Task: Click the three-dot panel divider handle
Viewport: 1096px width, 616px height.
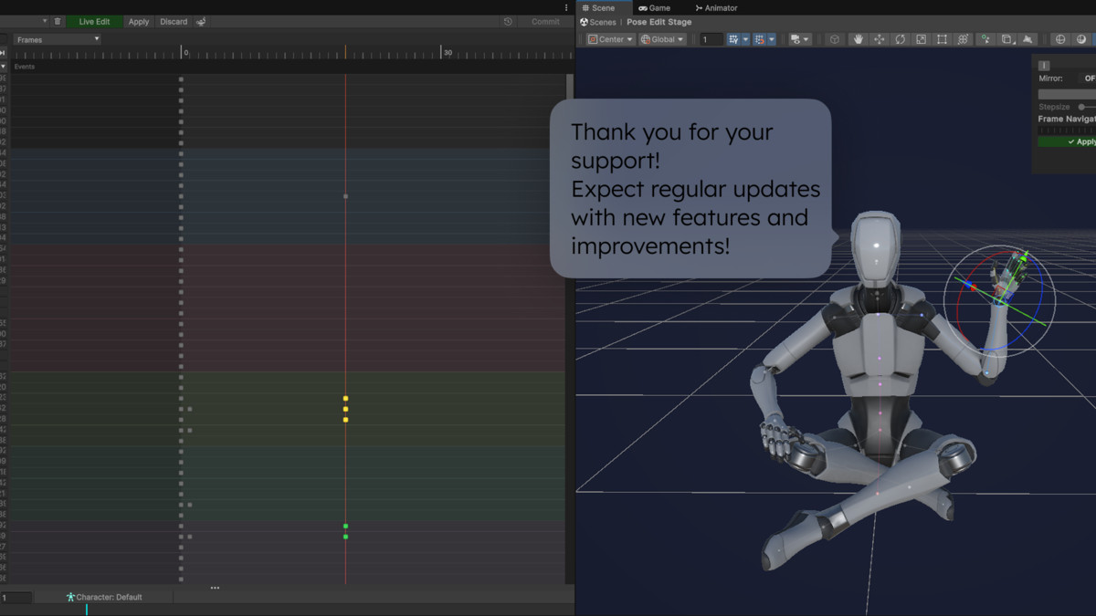Action: [215, 588]
